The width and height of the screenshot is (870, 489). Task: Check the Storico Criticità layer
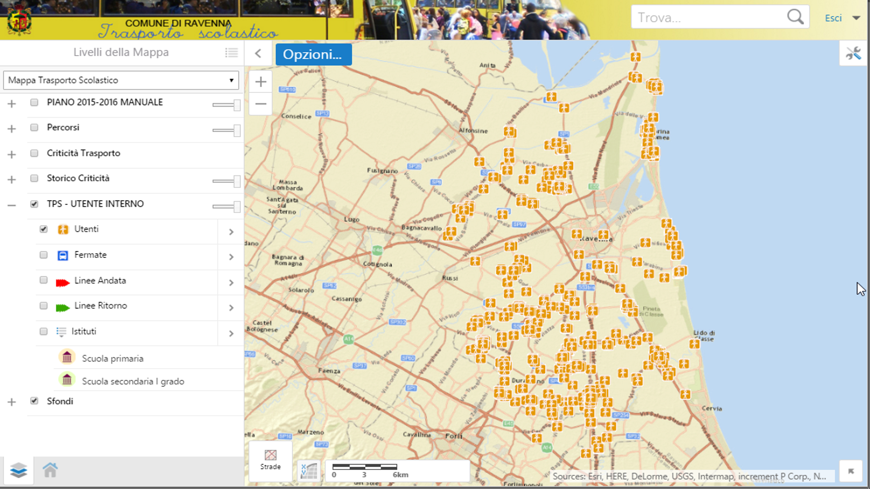coord(34,178)
